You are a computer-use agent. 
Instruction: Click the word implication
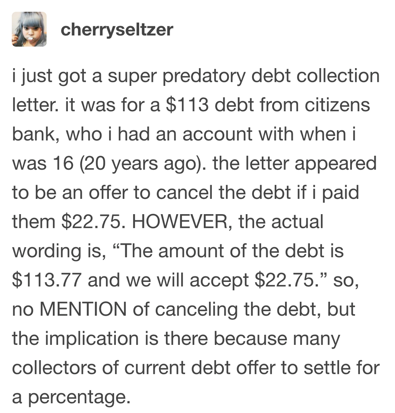92,339
